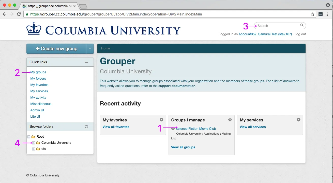333x183 pixels.
Task: Click the browser back arrow
Action: [4, 14]
